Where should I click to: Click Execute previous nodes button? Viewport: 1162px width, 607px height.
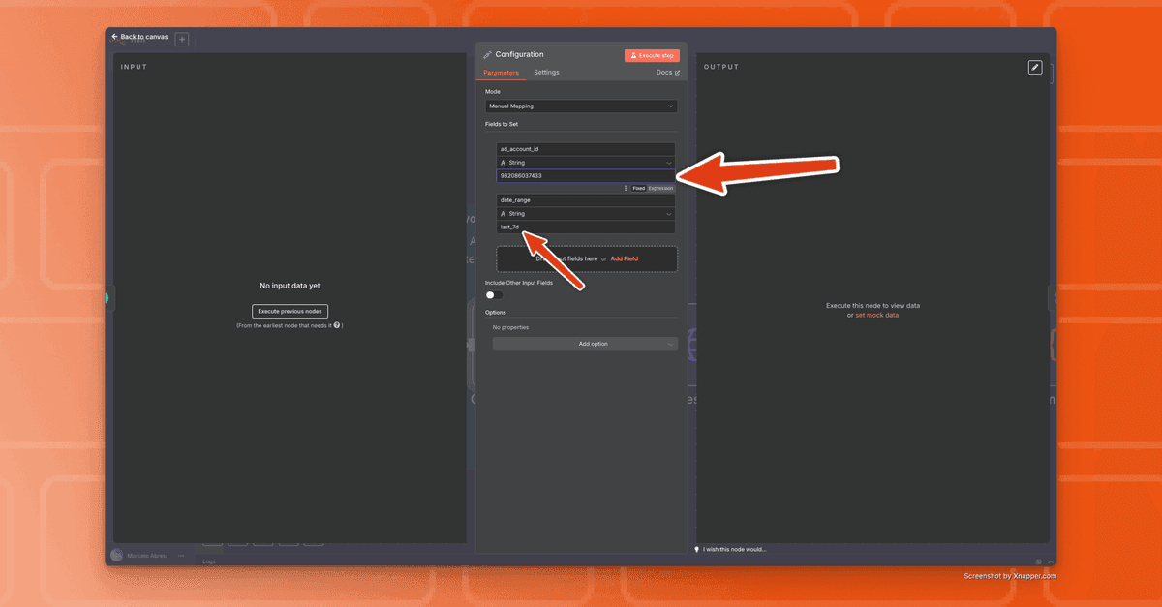pyautogui.click(x=290, y=312)
